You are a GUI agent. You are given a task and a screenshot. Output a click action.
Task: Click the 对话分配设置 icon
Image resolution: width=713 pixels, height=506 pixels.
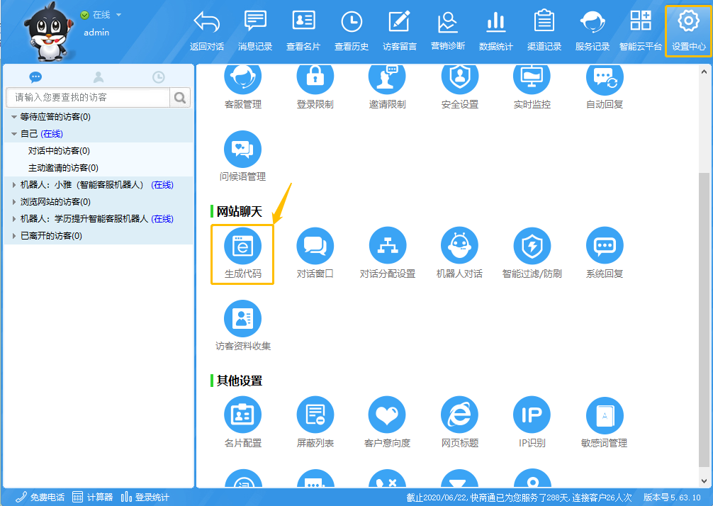pos(387,246)
